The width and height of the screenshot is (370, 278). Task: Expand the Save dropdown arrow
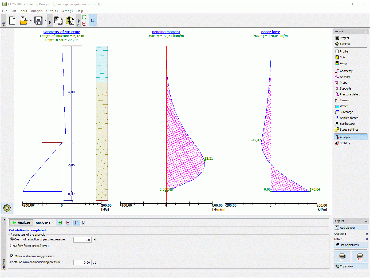click(45, 21)
